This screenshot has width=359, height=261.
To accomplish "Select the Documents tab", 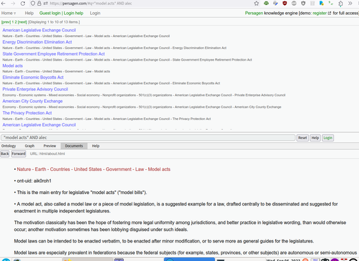I will 74,146.
